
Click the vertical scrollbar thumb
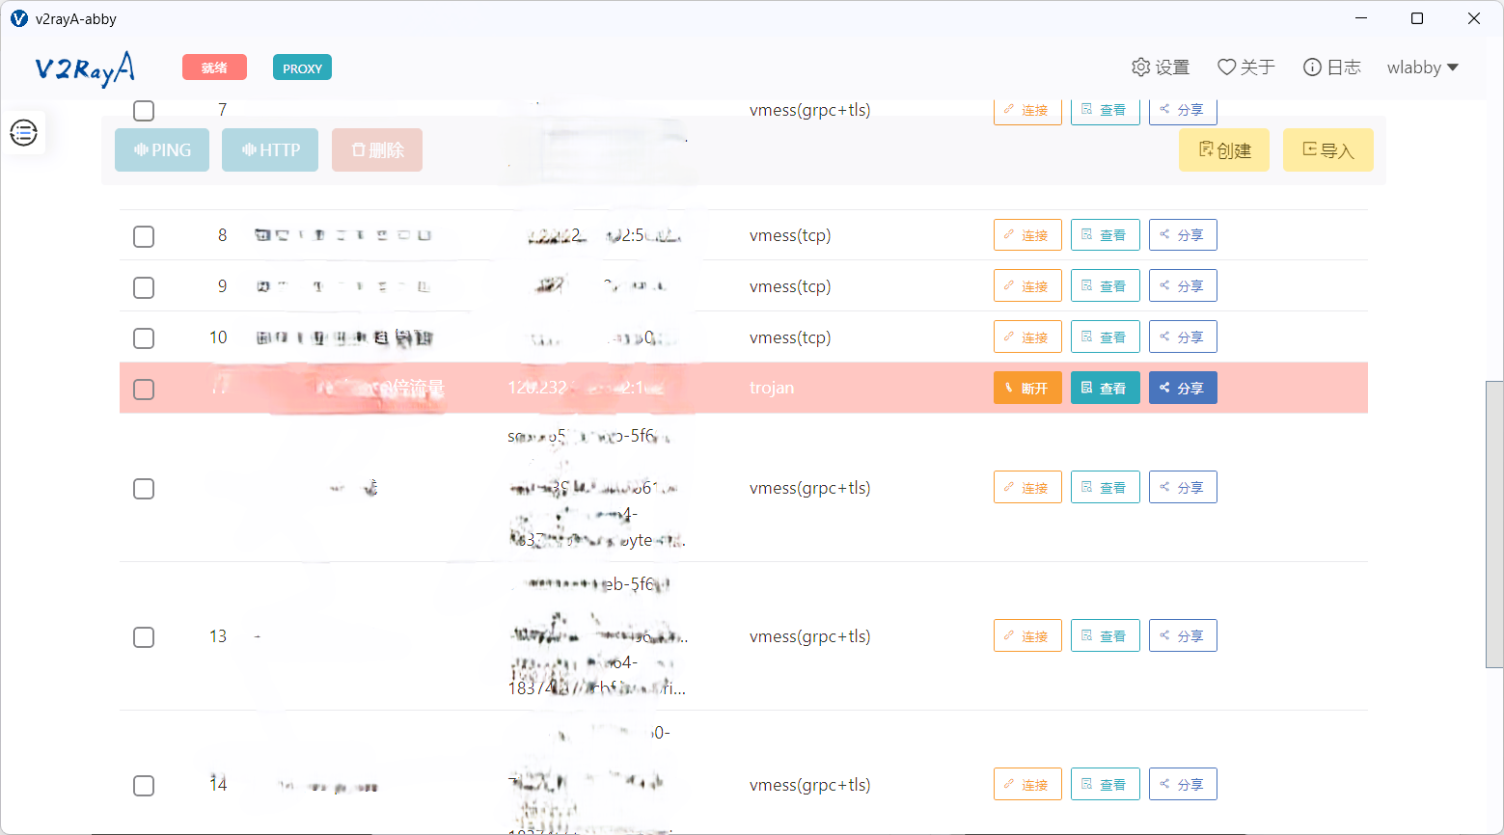point(1494,525)
